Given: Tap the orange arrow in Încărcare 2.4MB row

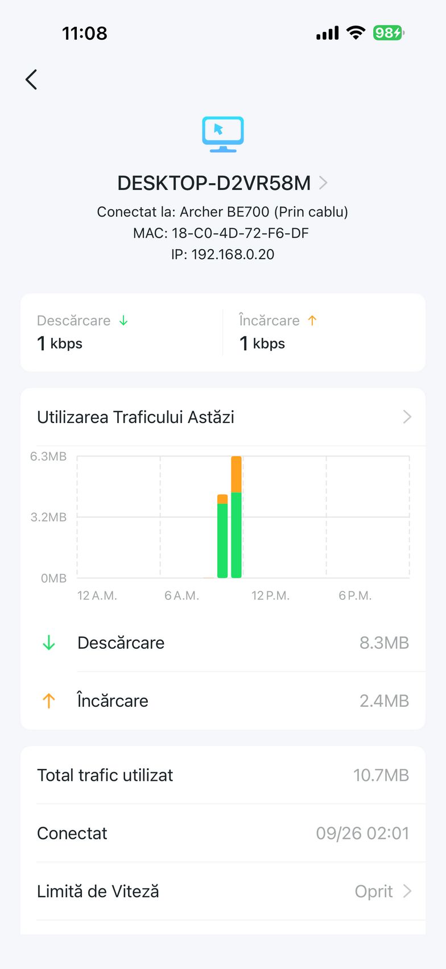Looking at the screenshot, I should 49,701.
